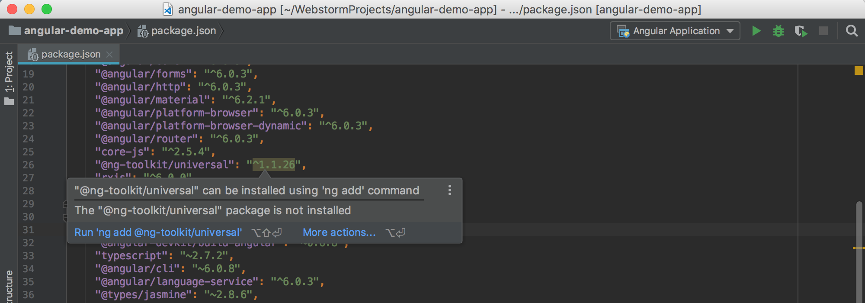Click the "@angular/language-service" devDependency line
The image size is (865, 303).
(210, 282)
